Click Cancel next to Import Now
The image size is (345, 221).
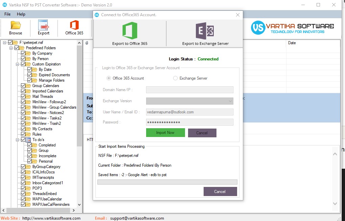tap(202, 133)
